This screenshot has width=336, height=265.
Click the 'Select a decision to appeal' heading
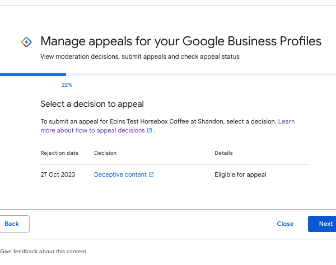point(92,104)
